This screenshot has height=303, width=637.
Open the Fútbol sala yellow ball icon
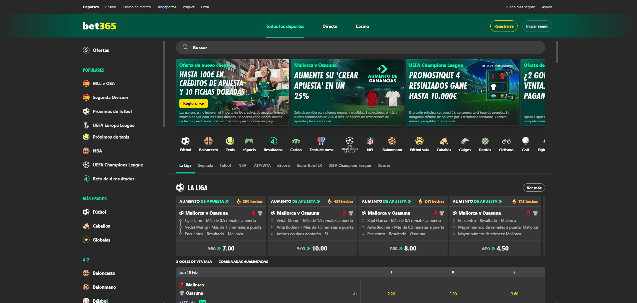coord(419,141)
